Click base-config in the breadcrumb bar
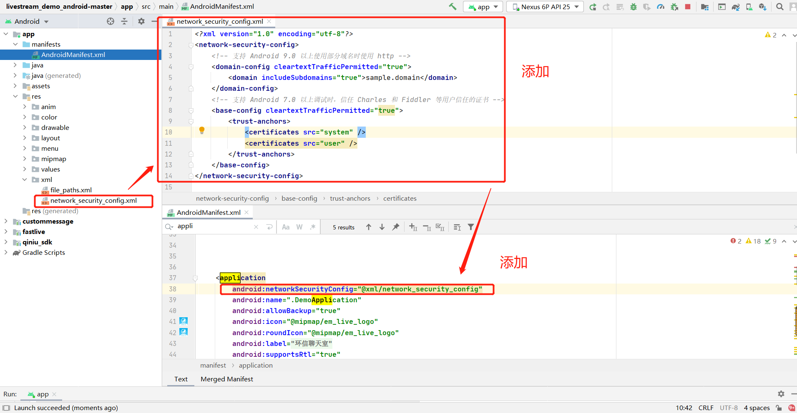 pyautogui.click(x=299, y=198)
